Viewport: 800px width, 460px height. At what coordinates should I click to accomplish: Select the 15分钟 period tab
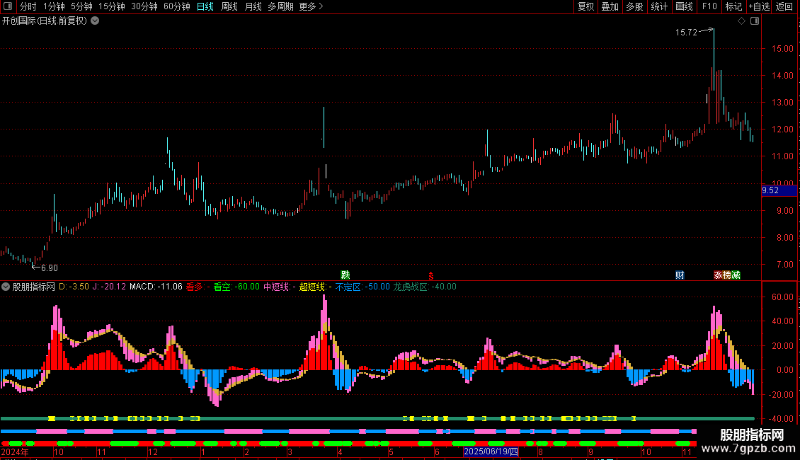click(x=112, y=6)
